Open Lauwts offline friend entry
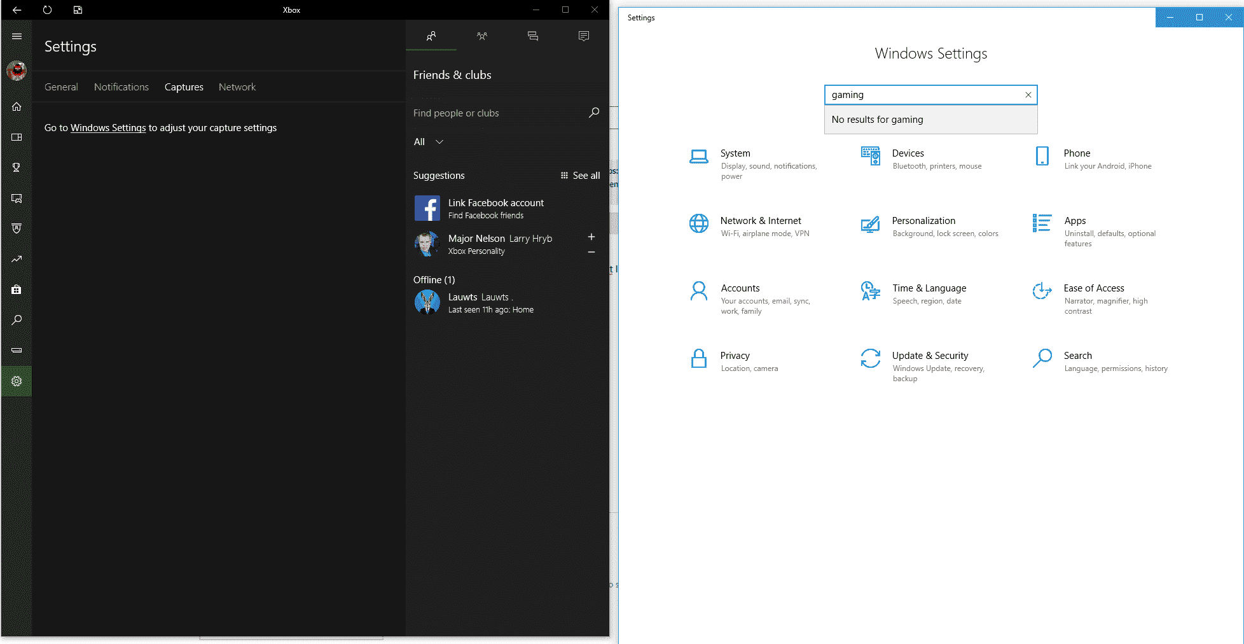 point(506,302)
